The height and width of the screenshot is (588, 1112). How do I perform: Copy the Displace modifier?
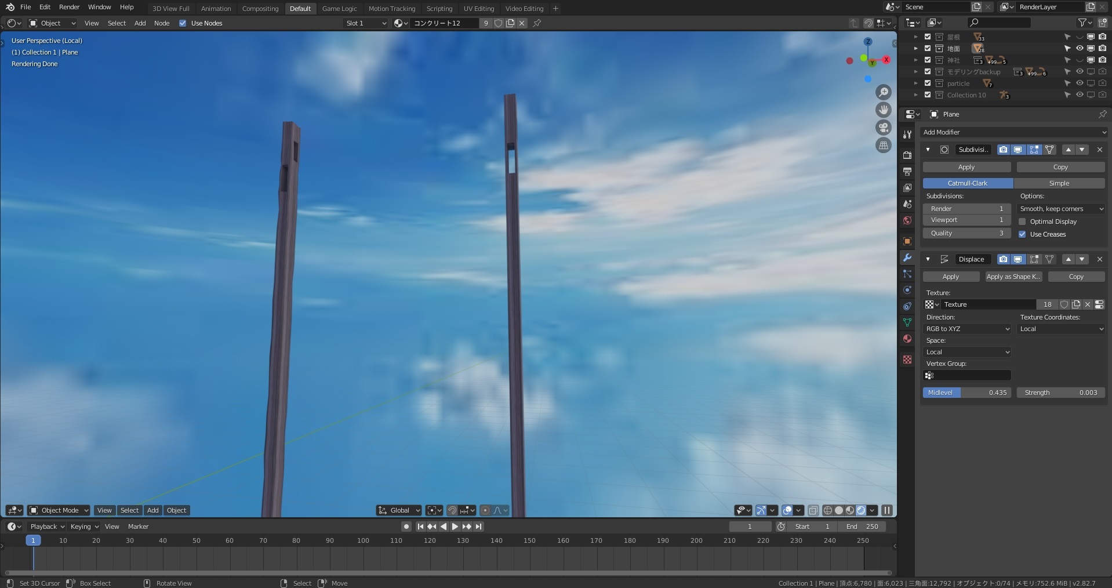[x=1075, y=277]
